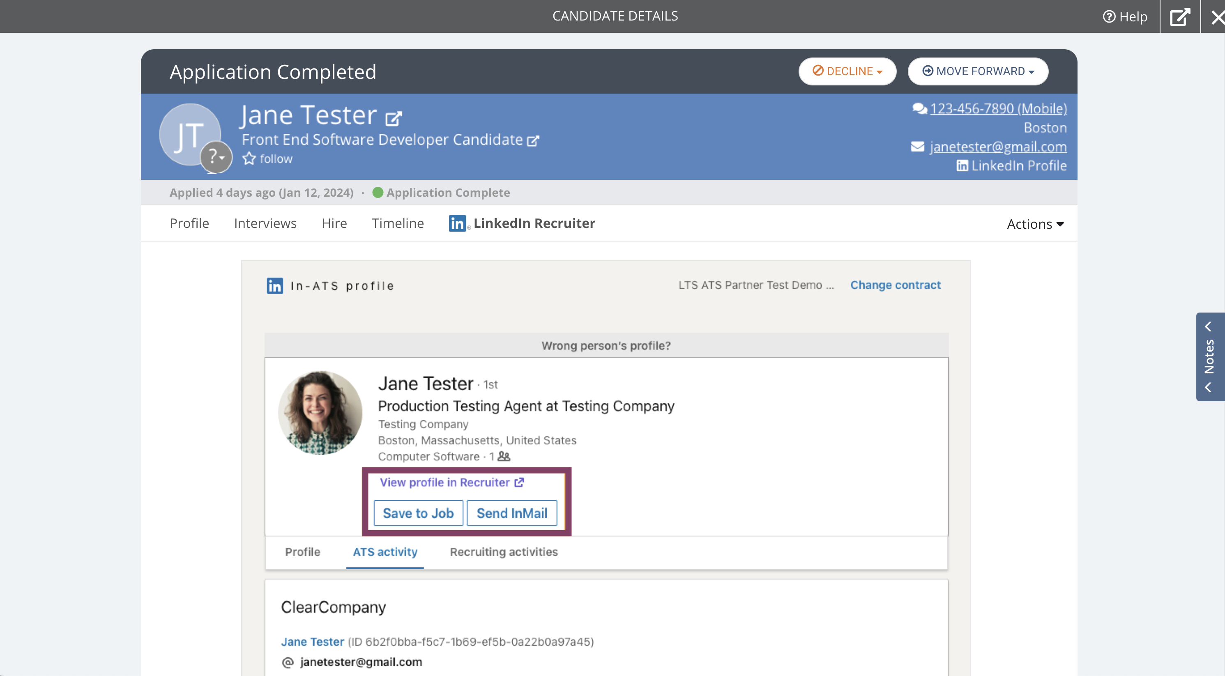The height and width of the screenshot is (676, 1225).
Task: Click the envelope email icon
Action: coord(917,147)
